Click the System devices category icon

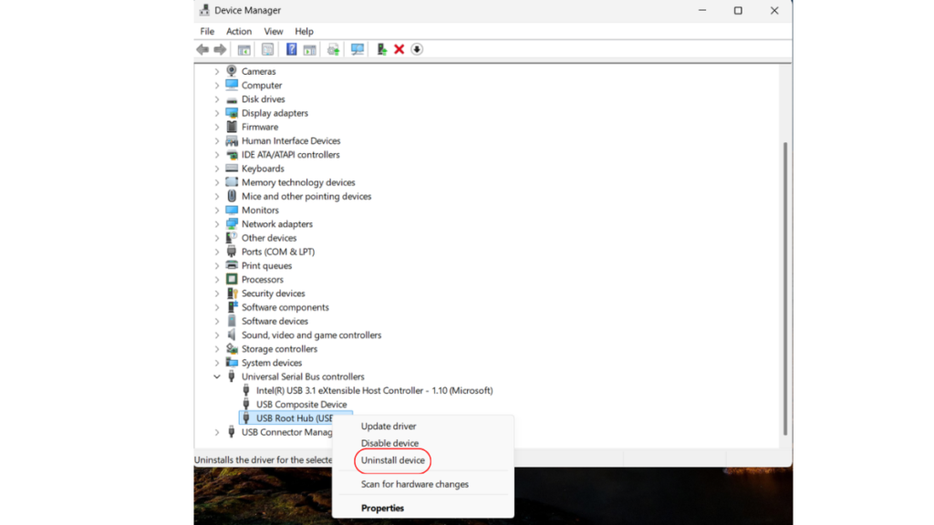point(232,362)
